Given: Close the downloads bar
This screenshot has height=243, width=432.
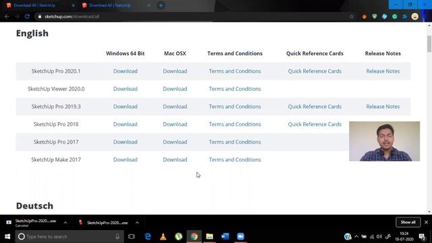Looking at the screenshot, I should (426, 222).
